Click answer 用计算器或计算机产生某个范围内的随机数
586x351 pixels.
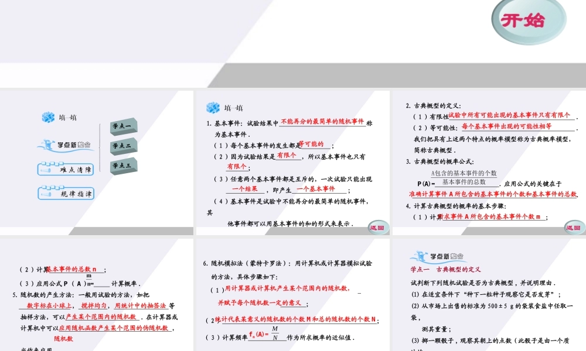click(x=287, y=288)
